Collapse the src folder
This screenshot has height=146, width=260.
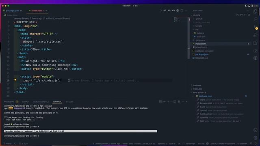pos(197,30)
